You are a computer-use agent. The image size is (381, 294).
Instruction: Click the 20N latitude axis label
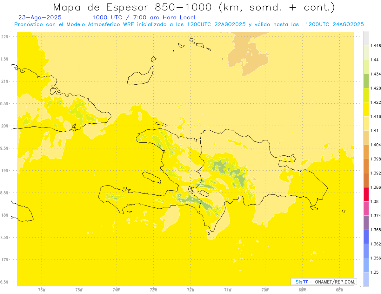coord(5,126)
